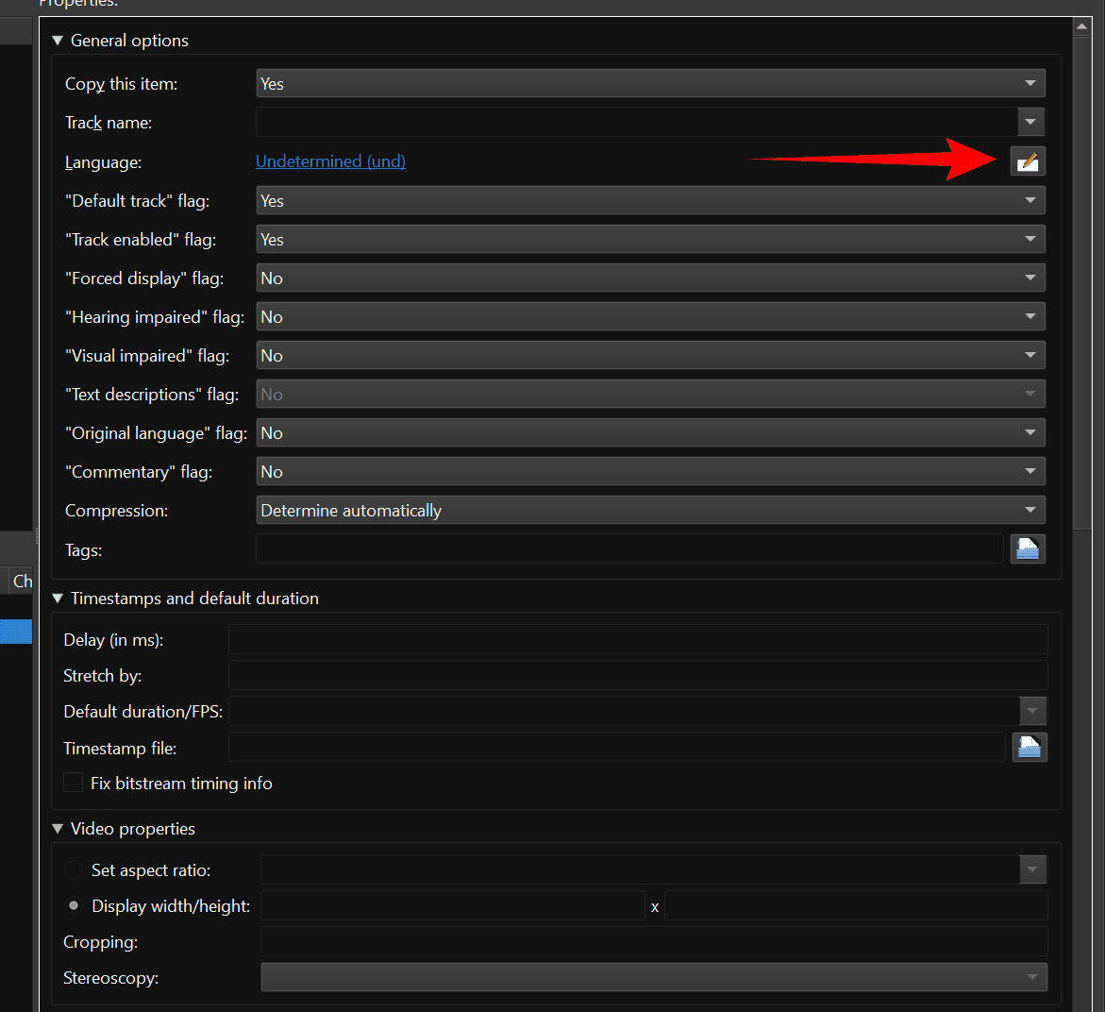
Task: Open the language edit dialog icon
Action: pyautogui.click(x=1028, y=161)
